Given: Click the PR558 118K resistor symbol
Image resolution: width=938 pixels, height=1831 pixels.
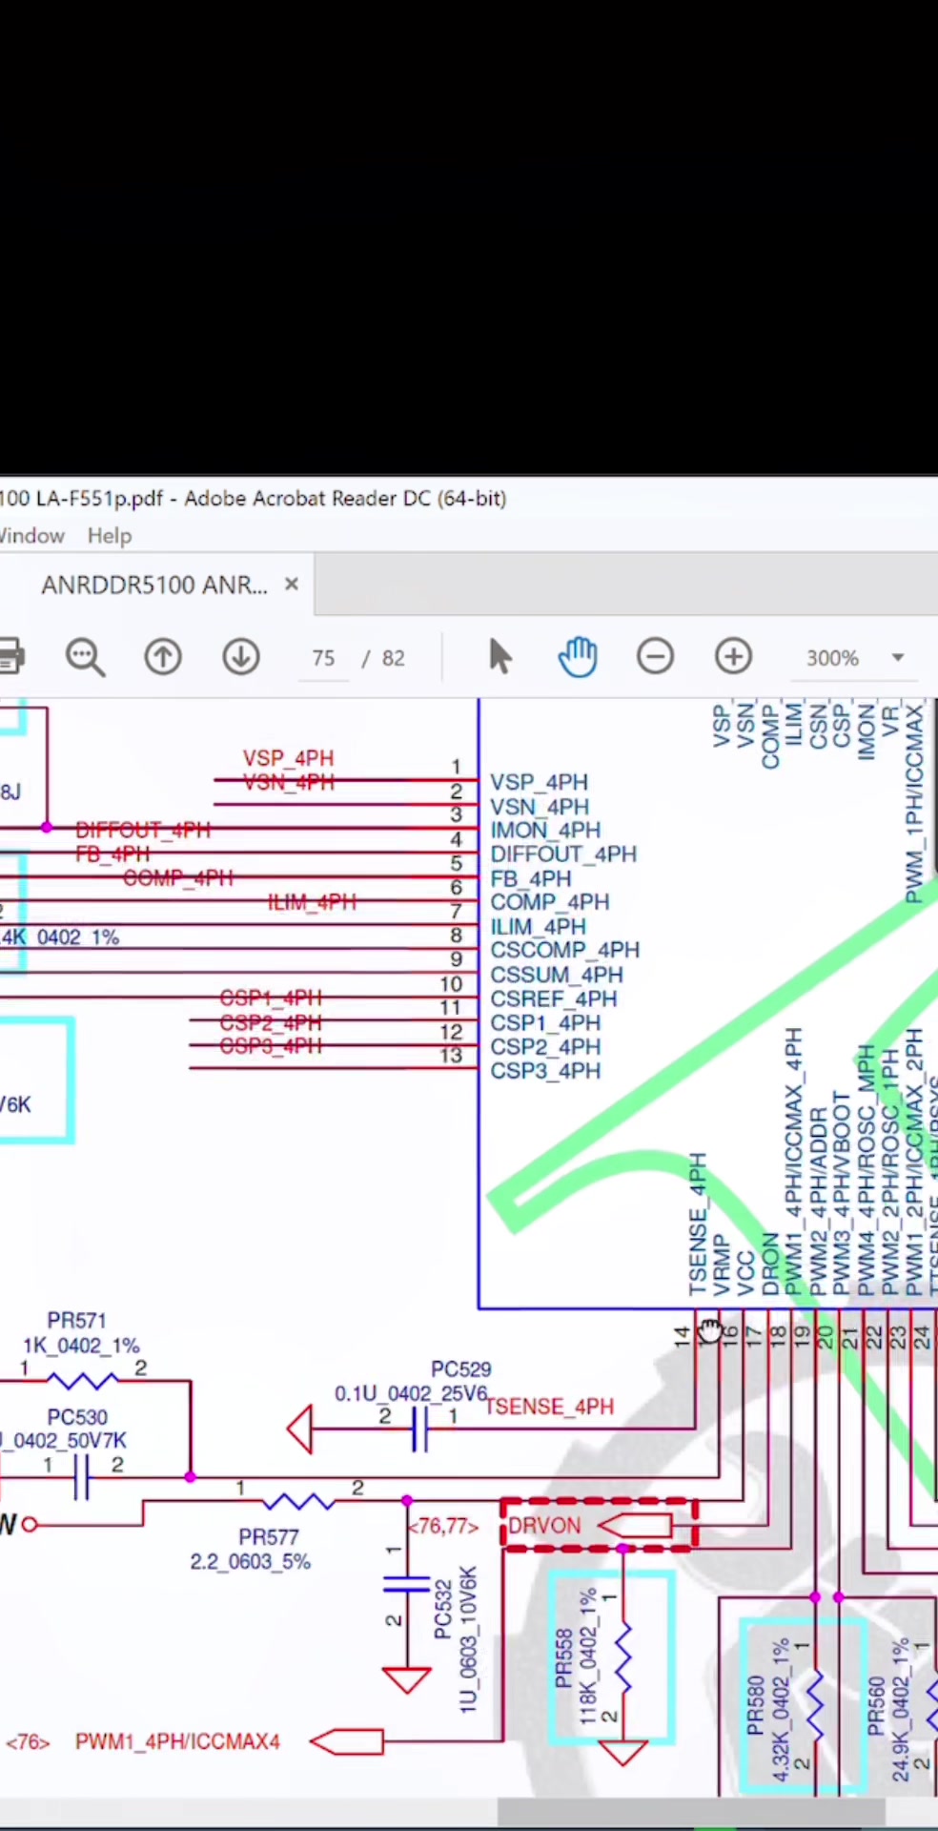Looking at the screenshot, I should coord(623,1659).
